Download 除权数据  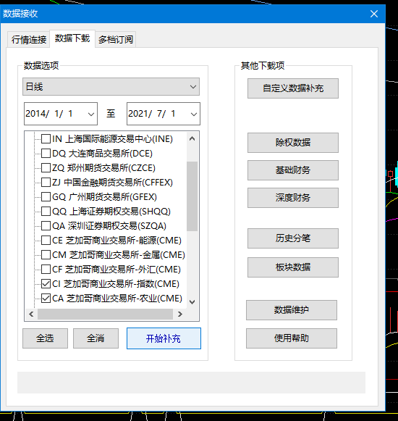[293, 143]
